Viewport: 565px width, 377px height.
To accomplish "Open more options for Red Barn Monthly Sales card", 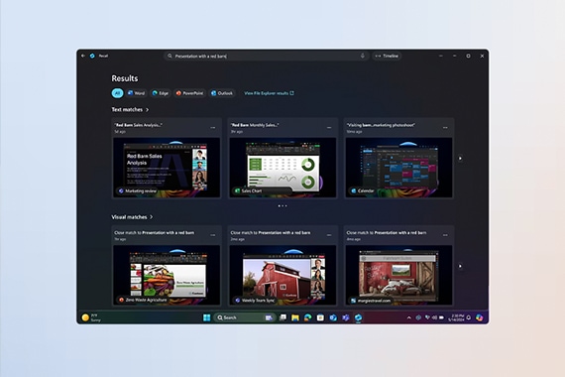I will click(329, 128).
